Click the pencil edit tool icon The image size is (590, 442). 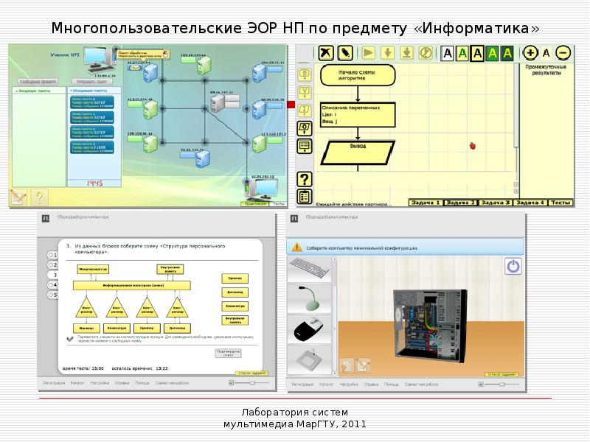click(x=345, y=53)
